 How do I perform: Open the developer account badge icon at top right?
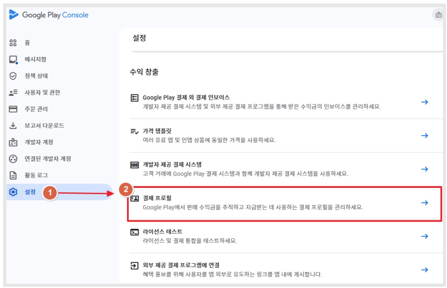[439, 15]
